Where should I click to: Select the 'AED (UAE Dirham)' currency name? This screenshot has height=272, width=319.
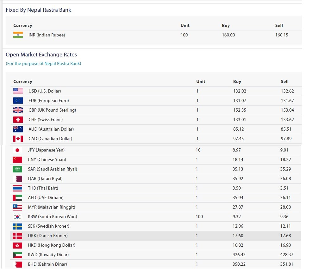point(46,198)
